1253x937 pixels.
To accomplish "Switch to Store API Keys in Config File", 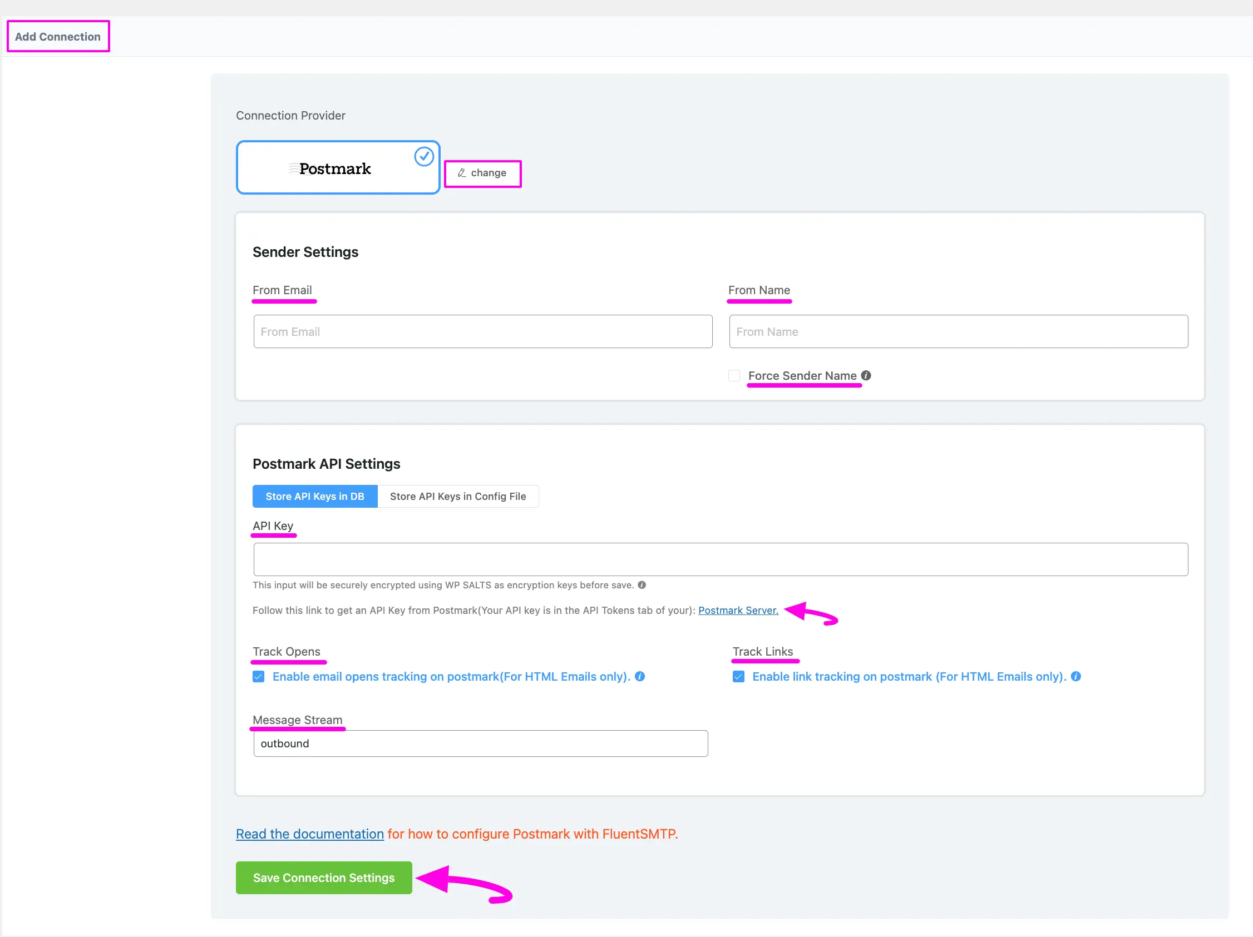I will click(458, 497).
